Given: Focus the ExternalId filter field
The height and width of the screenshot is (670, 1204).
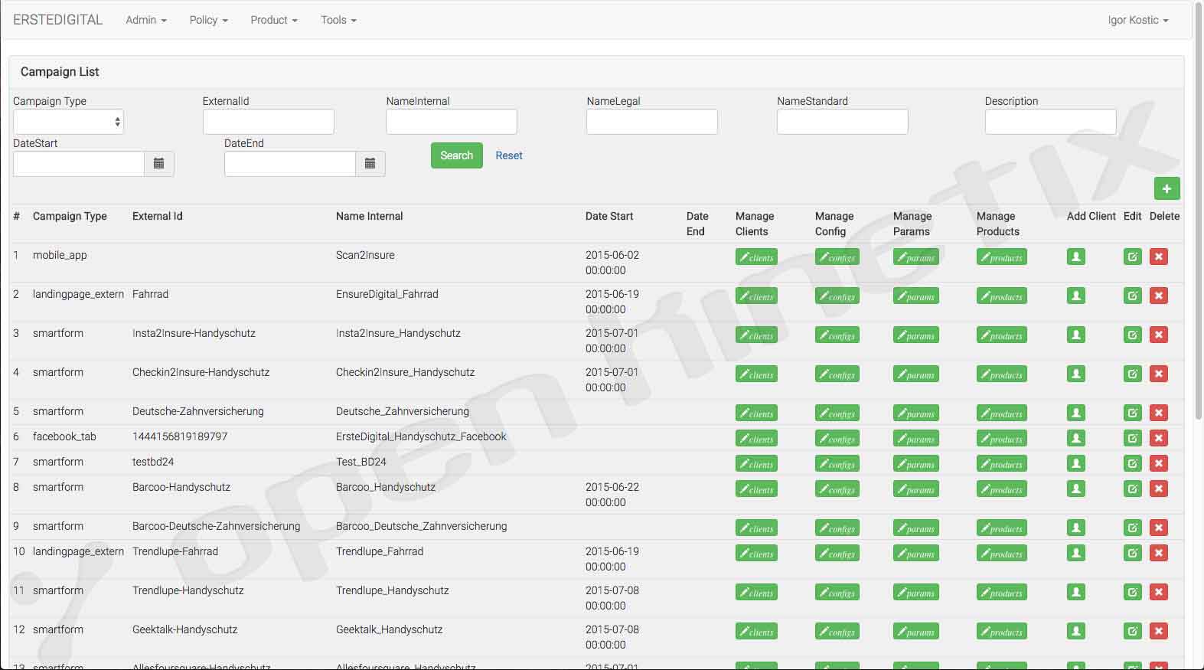Looking at the screenshot, I should [x=268, y=122].
